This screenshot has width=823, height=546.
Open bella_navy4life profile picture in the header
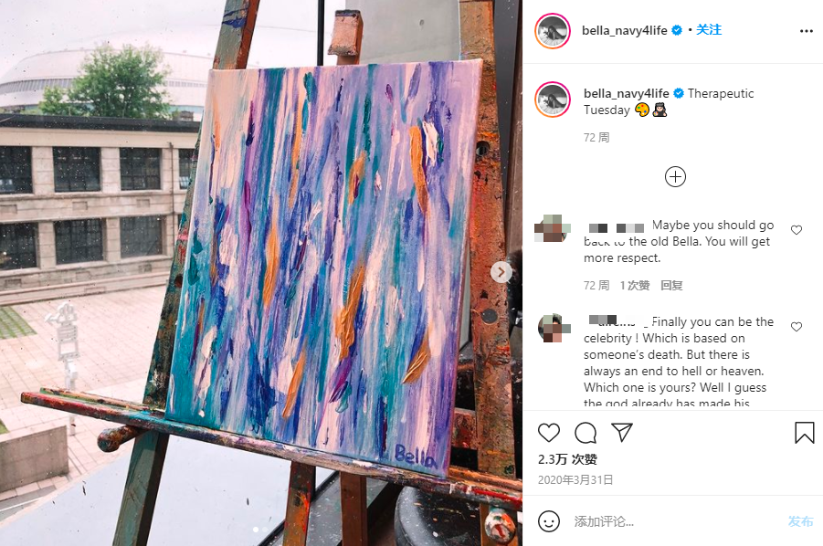(553, 31)
